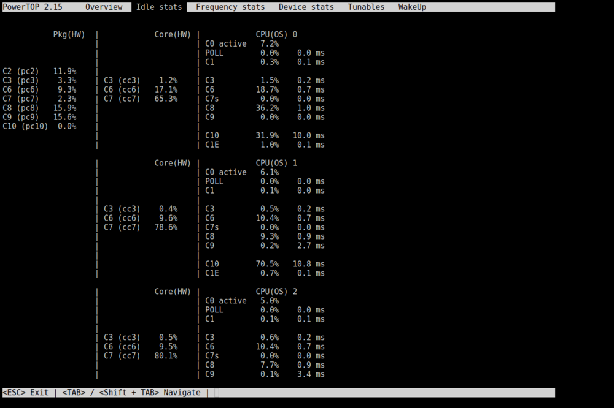The width and height of the screenshot is (614, 408).
Task: Click the C3 1.5% row of CPU 0
Action: coord(265,80)
